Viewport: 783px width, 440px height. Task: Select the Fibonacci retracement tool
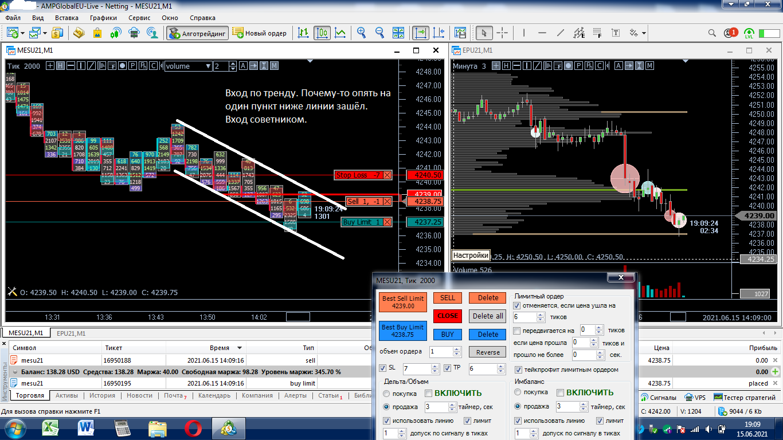pos(597,33)
